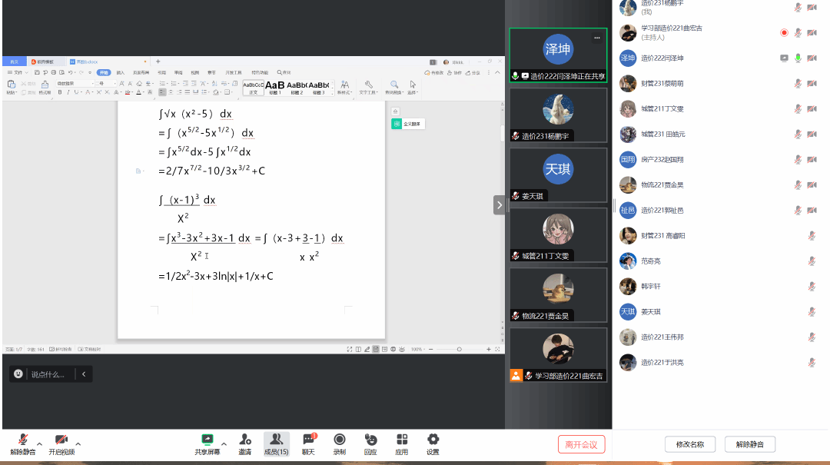Viewport: 830px width, 465px height.
Task: Click the Rename (修改名称) button
Action: 690,444
